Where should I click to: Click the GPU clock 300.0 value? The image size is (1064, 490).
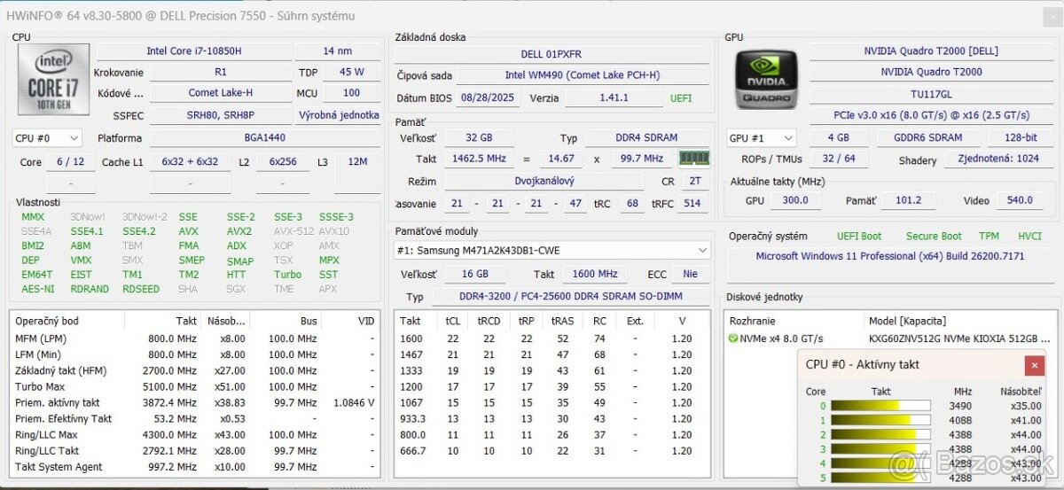coord(794,200)
